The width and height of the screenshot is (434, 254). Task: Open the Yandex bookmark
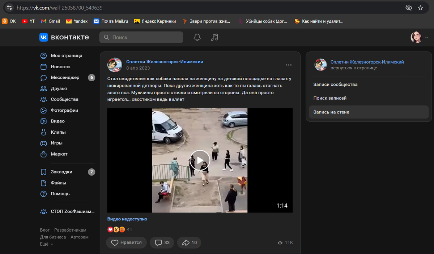(77, 21)
